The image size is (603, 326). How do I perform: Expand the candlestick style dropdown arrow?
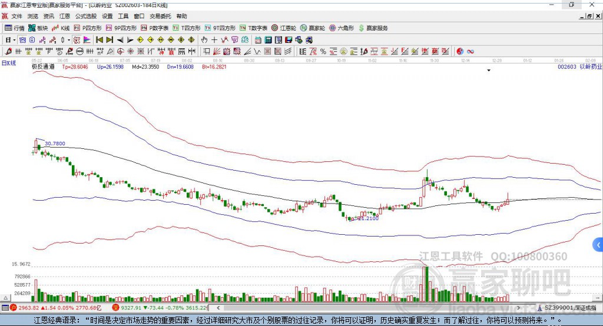click(69, 40)
